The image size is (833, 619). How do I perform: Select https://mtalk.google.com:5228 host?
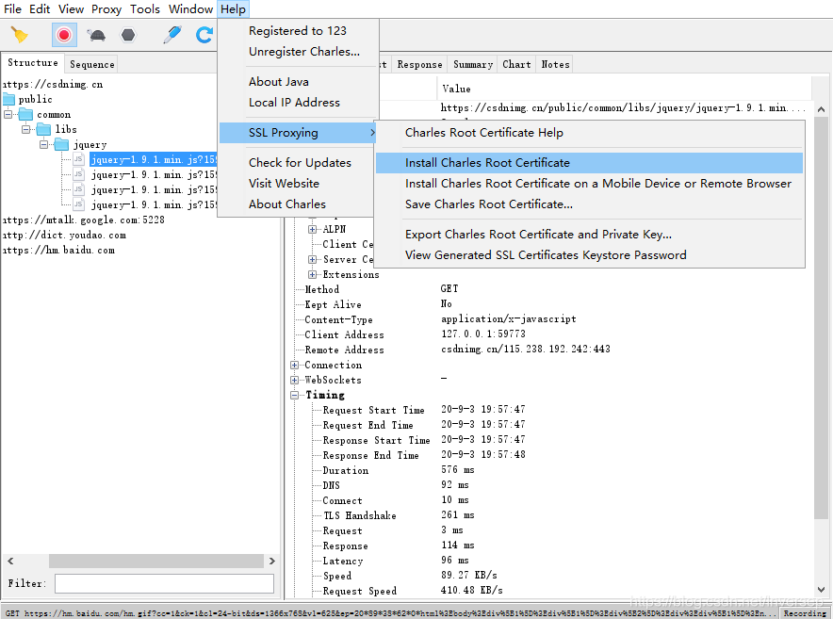pos(84,220)
